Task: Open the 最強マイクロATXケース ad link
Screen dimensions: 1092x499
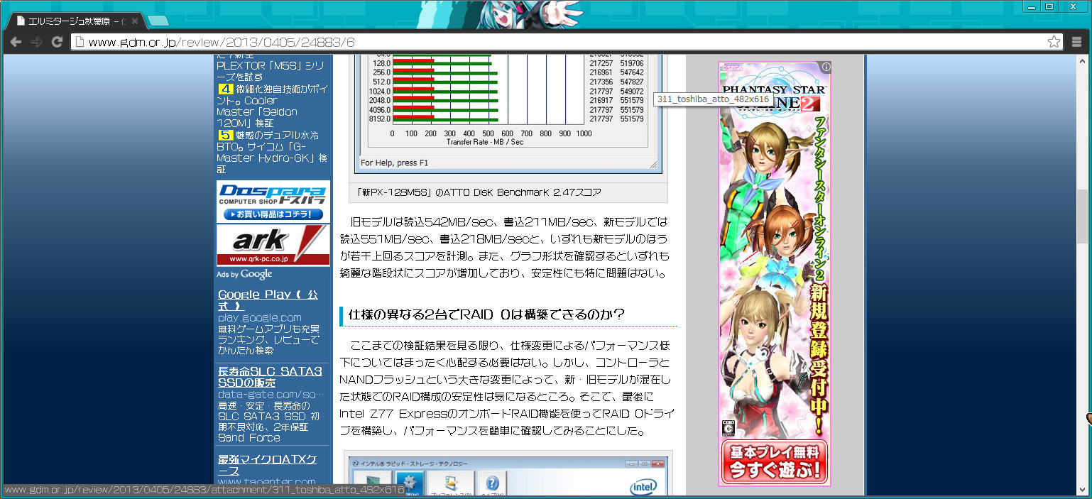Action: point(266,466)
